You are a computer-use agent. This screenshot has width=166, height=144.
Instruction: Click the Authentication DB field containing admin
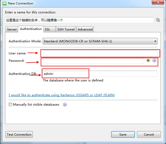pos(100,74)
